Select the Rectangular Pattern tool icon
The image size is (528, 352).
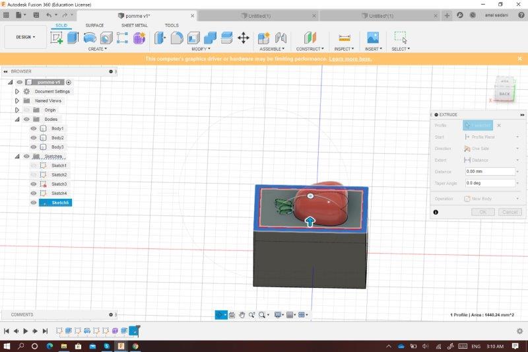122,38
